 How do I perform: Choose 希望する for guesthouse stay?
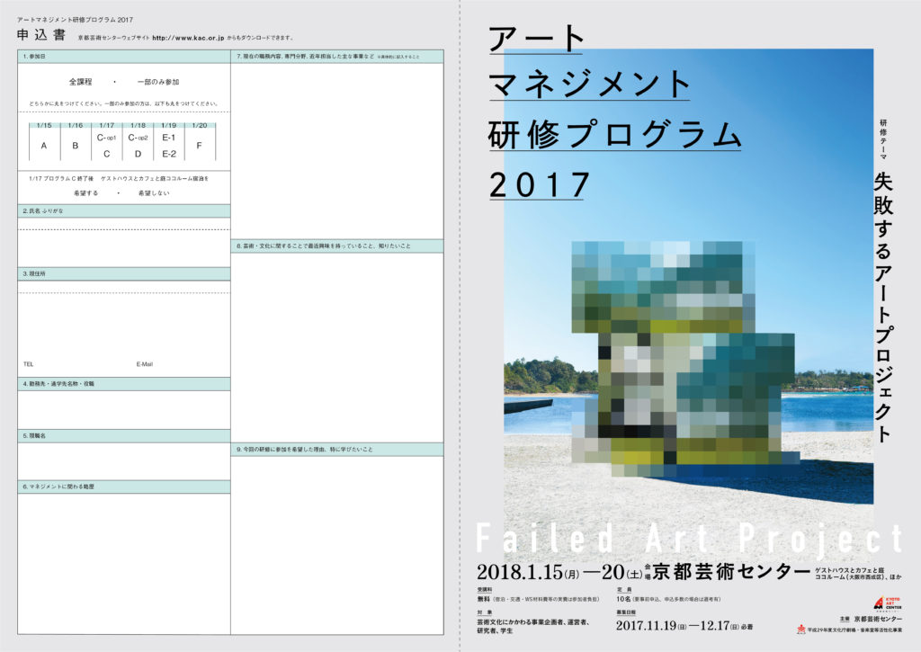tap(85, 192)
